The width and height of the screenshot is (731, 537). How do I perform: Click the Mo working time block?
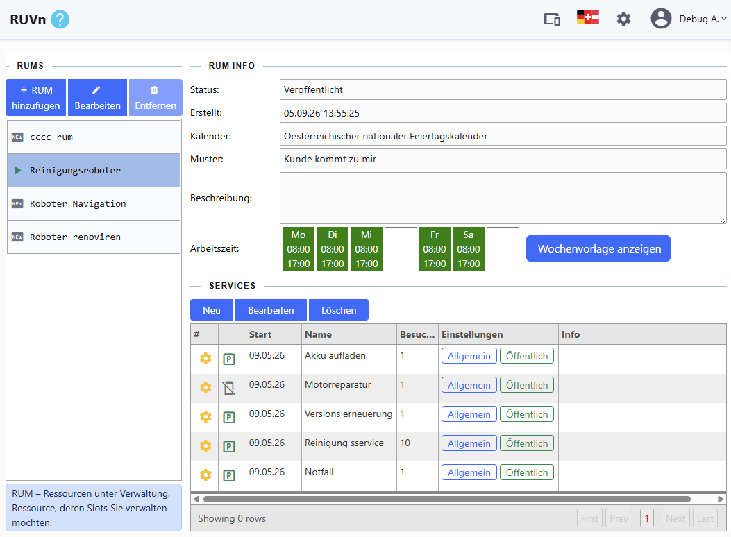[299, 248]
